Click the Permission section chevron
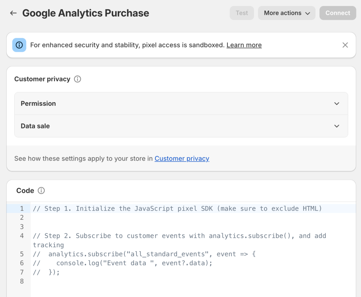Image resolution: width=361 pixels, height=297 pixels. [337, 103]
